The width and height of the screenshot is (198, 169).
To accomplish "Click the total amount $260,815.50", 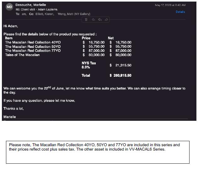I will (x=120, y=75).
